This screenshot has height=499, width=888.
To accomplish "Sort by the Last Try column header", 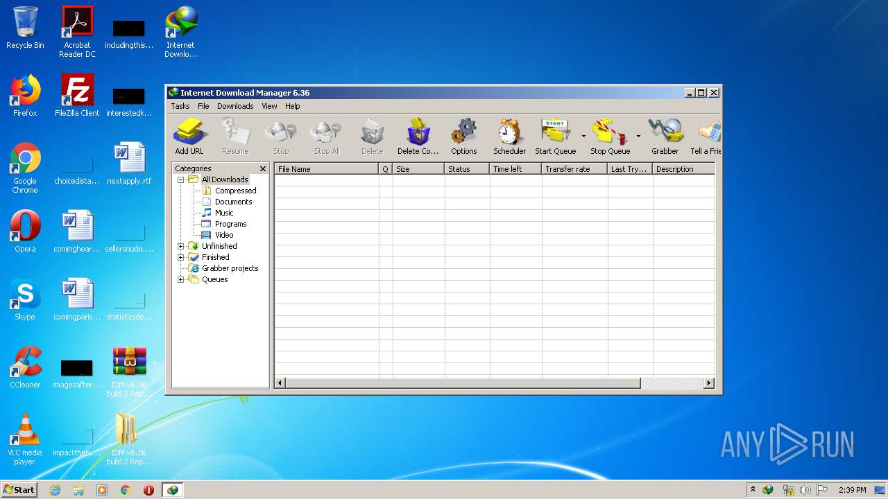I will [630, 169].
